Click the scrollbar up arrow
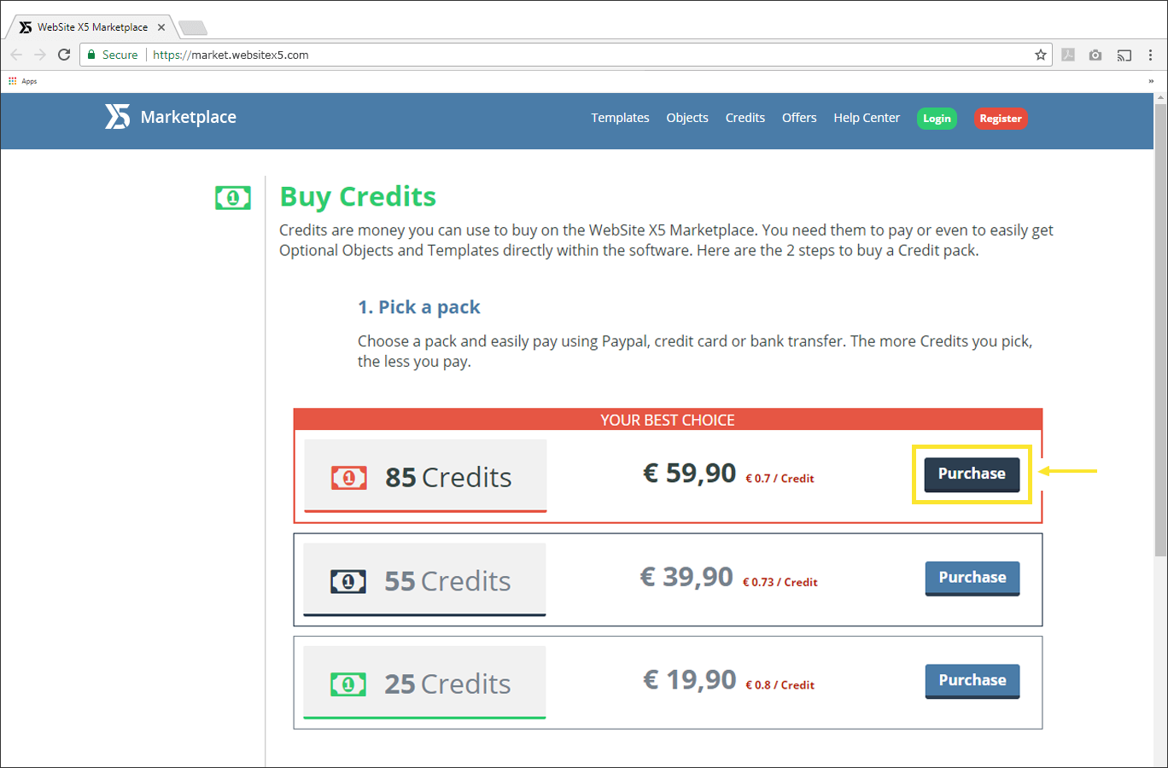The image size is (1168, 768). pos(1160,97)
